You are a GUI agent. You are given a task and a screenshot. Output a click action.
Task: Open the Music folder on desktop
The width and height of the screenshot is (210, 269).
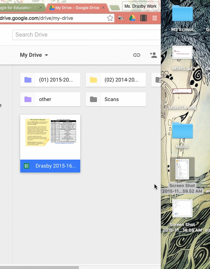click(182, 131)
